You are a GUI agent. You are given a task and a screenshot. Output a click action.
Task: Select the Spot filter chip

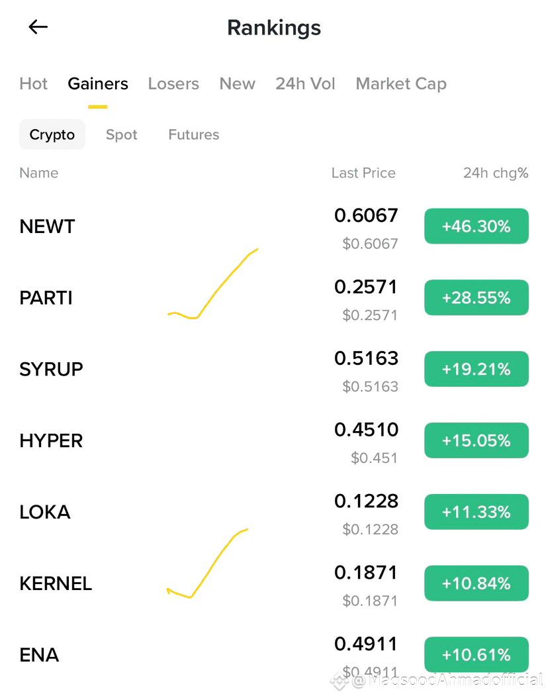coord(121,134)
